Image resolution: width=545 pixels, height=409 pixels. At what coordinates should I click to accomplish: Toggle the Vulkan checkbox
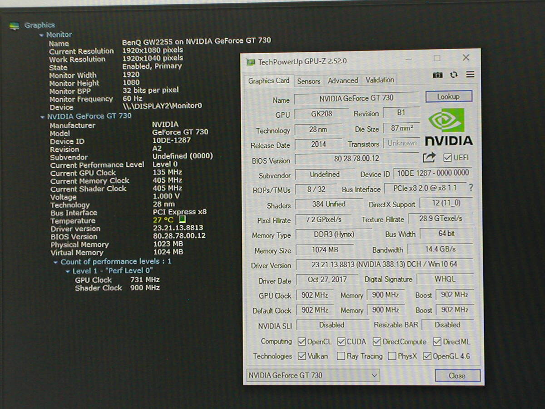[x=302, y=356]
